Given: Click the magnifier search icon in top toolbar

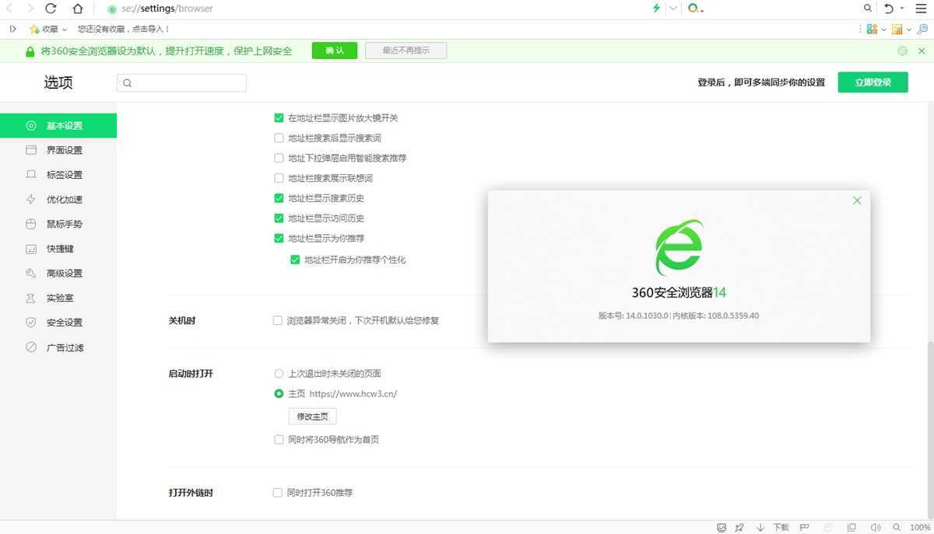Looking at the screenshot, I should [x=868, y=9].
